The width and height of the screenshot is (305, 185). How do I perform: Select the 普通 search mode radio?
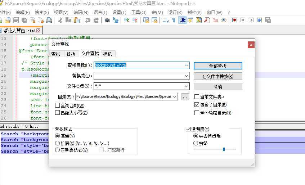coord(57,136)
